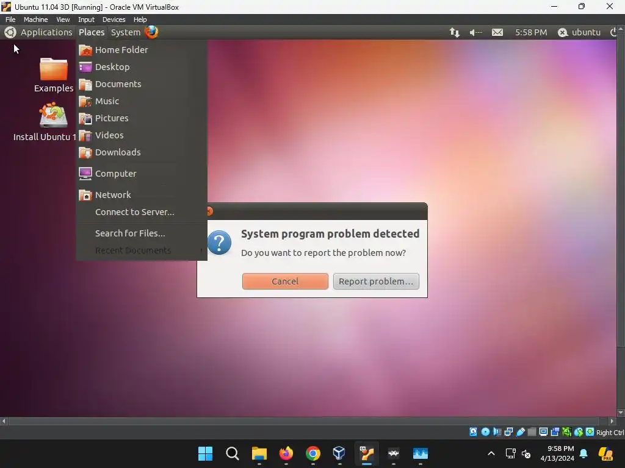Click the optical disc status icon

485,432
